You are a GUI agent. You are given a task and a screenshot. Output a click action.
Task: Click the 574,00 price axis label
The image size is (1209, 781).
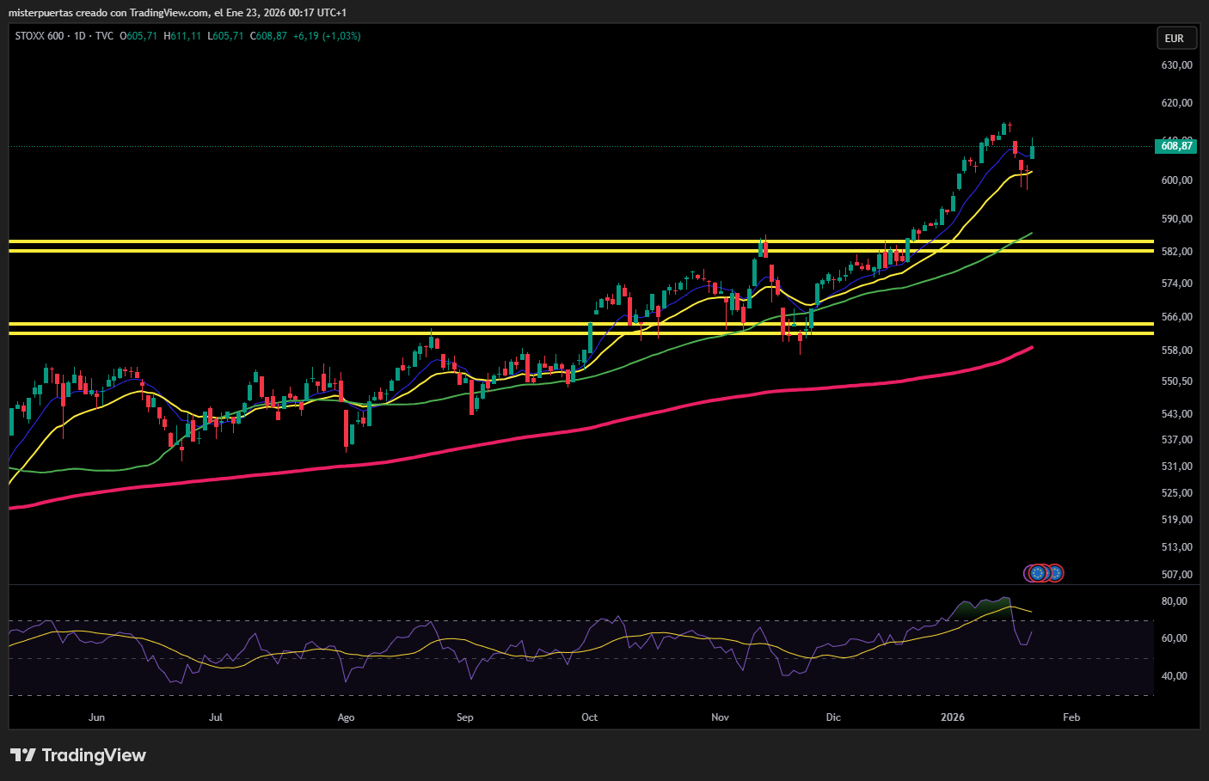tap(1176, 284)
